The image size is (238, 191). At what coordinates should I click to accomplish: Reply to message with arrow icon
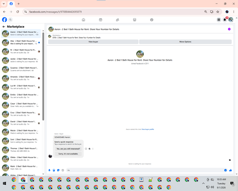tap(89, 149)
